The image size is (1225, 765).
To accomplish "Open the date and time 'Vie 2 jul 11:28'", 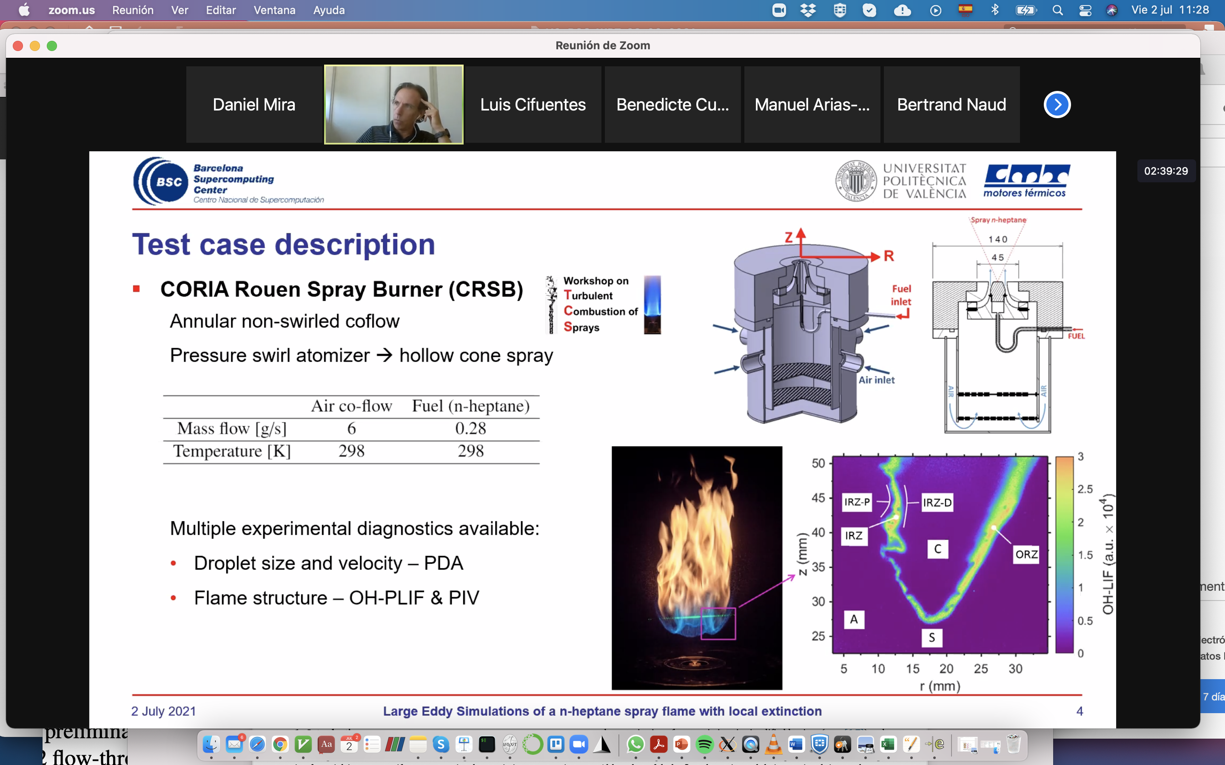I will (x=1170, y=10).
